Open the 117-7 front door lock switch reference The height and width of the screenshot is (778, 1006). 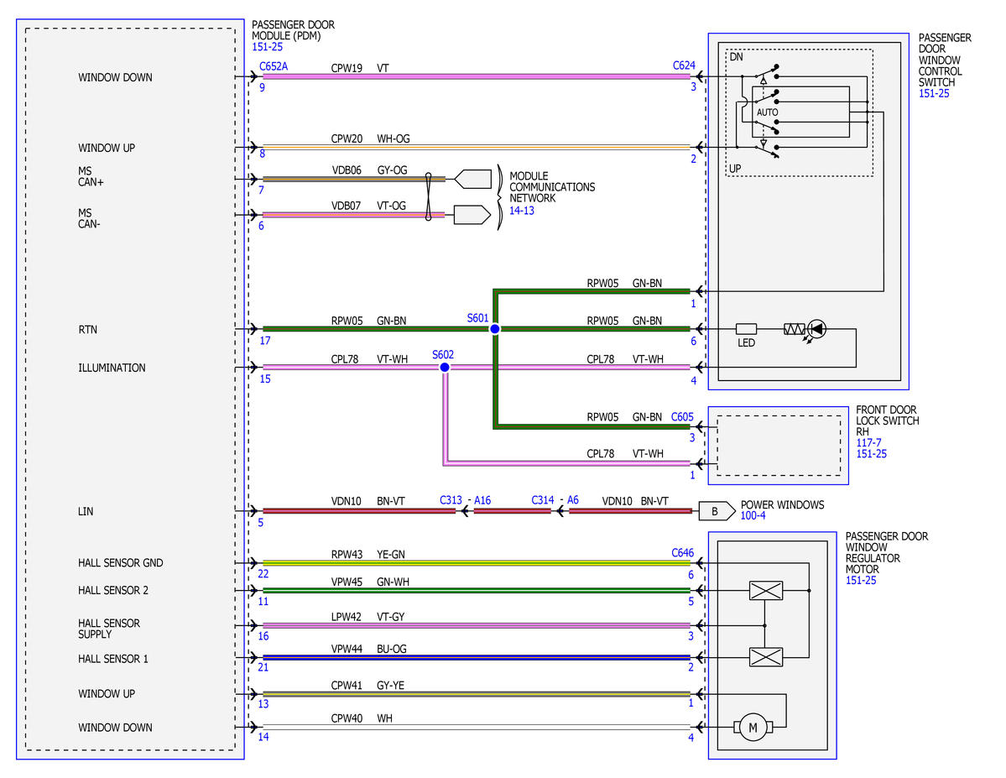(868, 443)
